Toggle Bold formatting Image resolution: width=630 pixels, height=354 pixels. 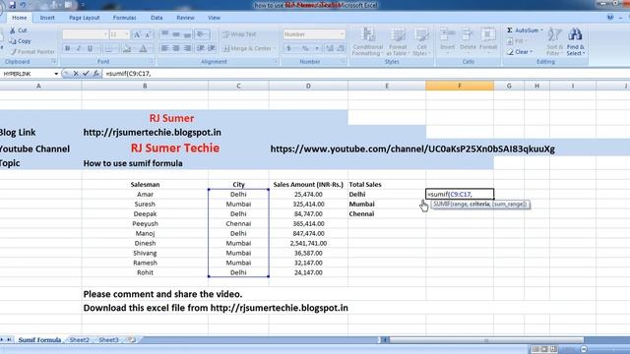click(68, 48)
